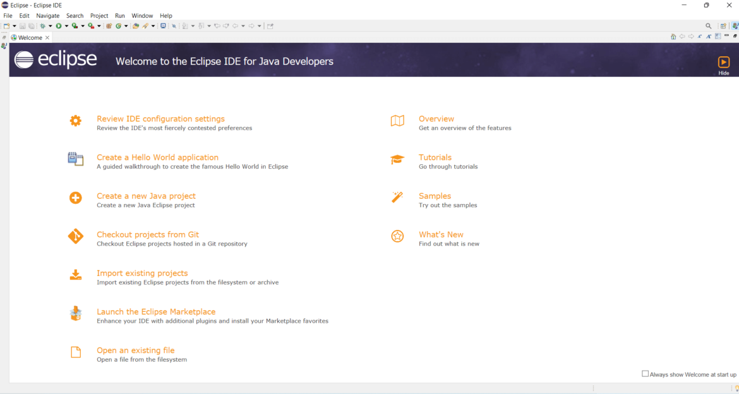Select the Welcome tab

click(29, 37)
